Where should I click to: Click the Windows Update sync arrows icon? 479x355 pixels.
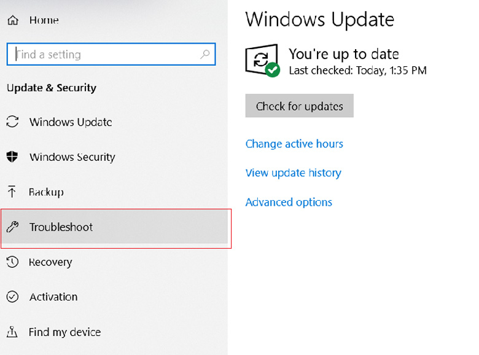click(x=12, y=122)
